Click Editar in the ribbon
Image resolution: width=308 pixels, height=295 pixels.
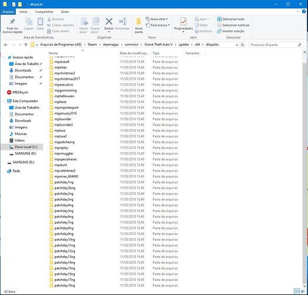201,25
